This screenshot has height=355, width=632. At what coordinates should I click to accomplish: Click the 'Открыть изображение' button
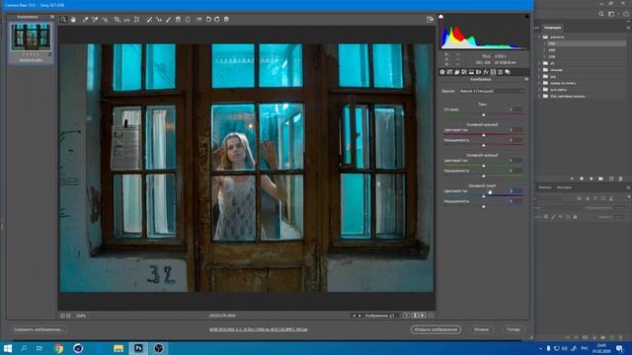pos(435,329)
